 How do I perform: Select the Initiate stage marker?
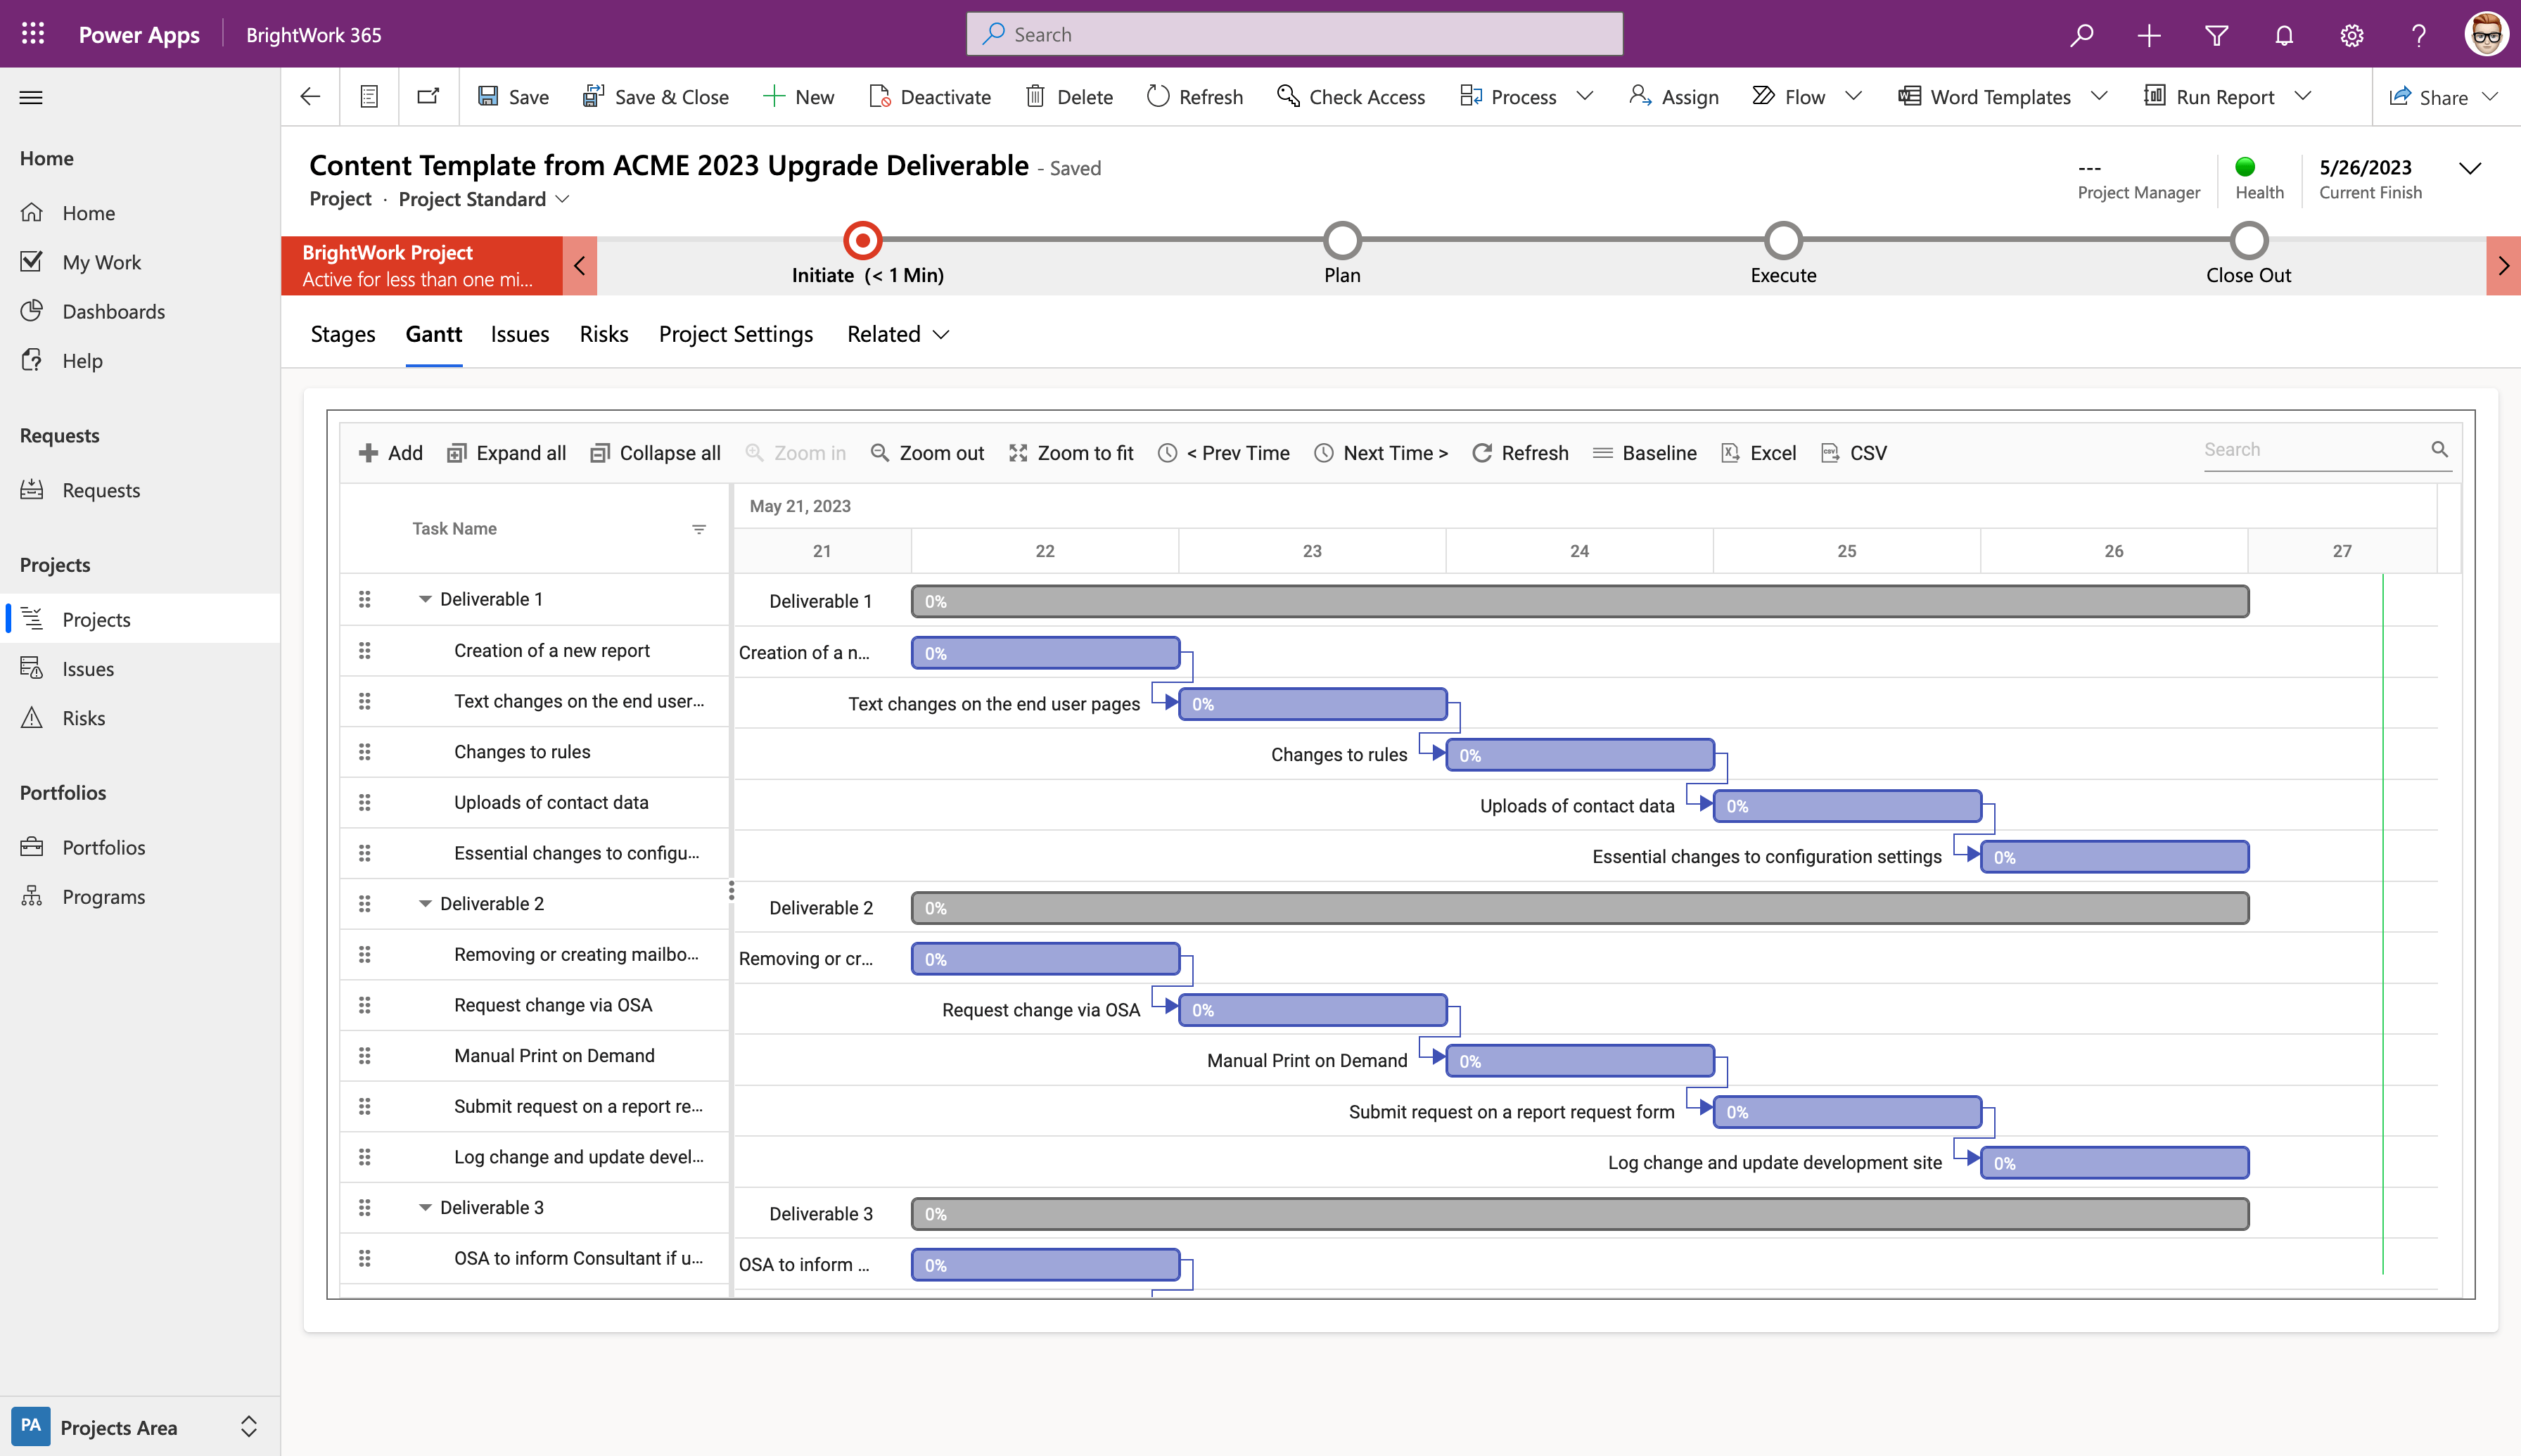click(863, 240)
